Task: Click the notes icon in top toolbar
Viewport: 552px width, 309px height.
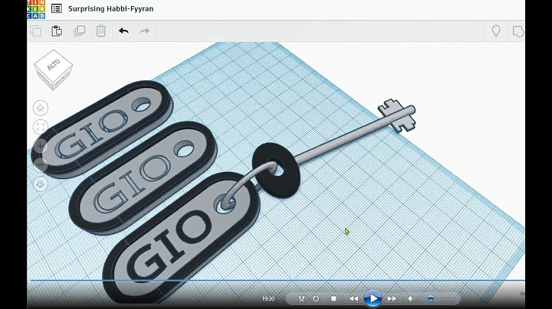Action: coord(517,31)
